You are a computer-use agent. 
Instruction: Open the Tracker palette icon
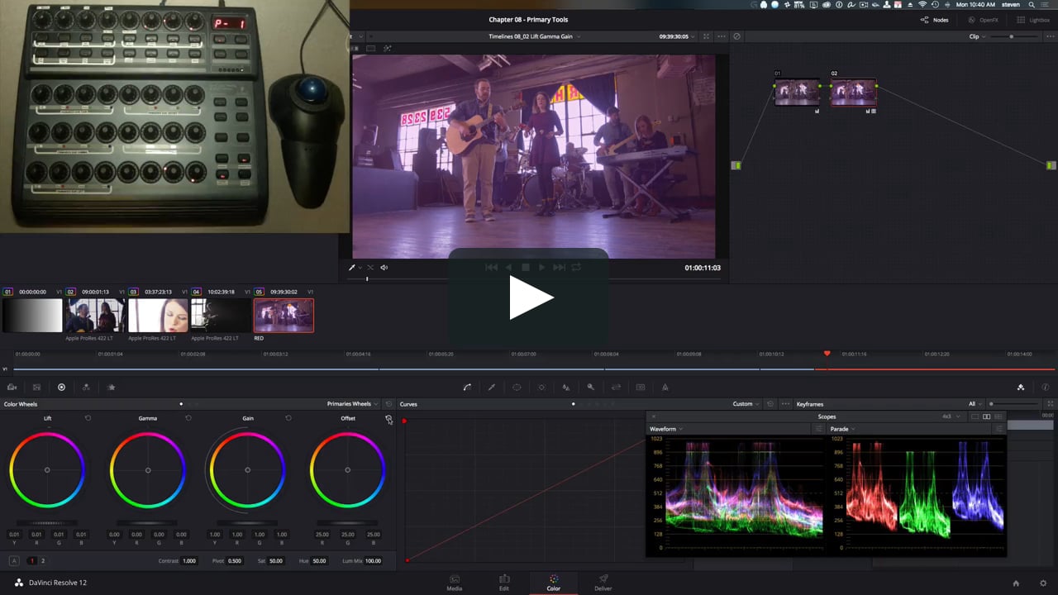coord(541,387)
